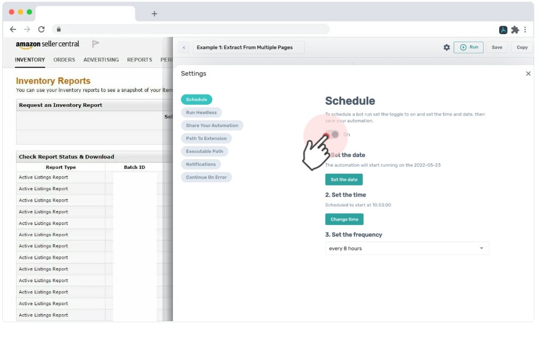
Task: Open the REPORTS menu tab
Action: coord(139,60)
